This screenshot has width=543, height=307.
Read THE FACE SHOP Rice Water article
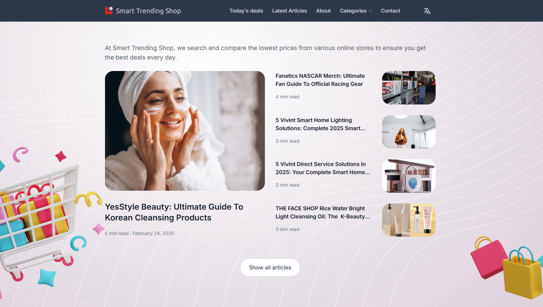pyautogui.click(x=322, y=213)
